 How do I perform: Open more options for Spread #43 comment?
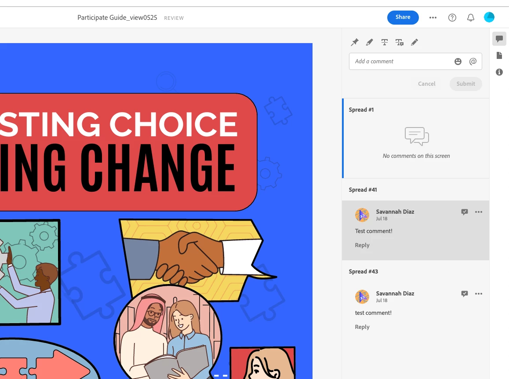[479, 294]
